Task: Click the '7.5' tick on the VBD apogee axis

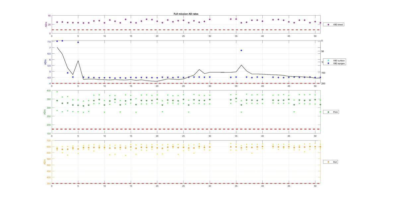Action: tap(49, 42)
